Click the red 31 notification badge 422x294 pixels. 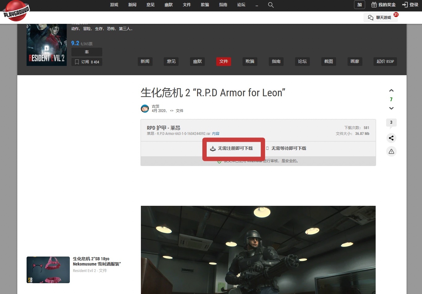[x=396, y=15]
